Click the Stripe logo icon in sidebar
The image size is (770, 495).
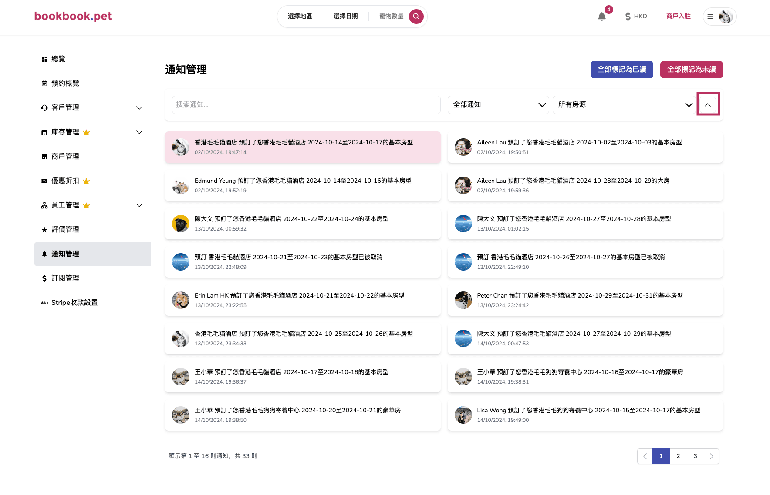(44, 303)
